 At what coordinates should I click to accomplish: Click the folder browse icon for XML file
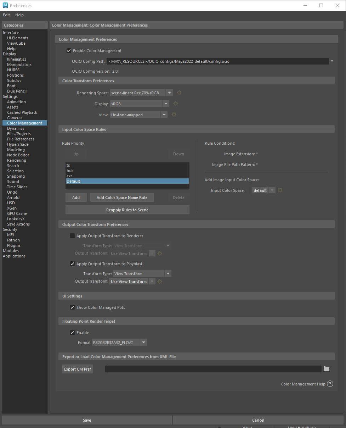(x=326, y=369)
